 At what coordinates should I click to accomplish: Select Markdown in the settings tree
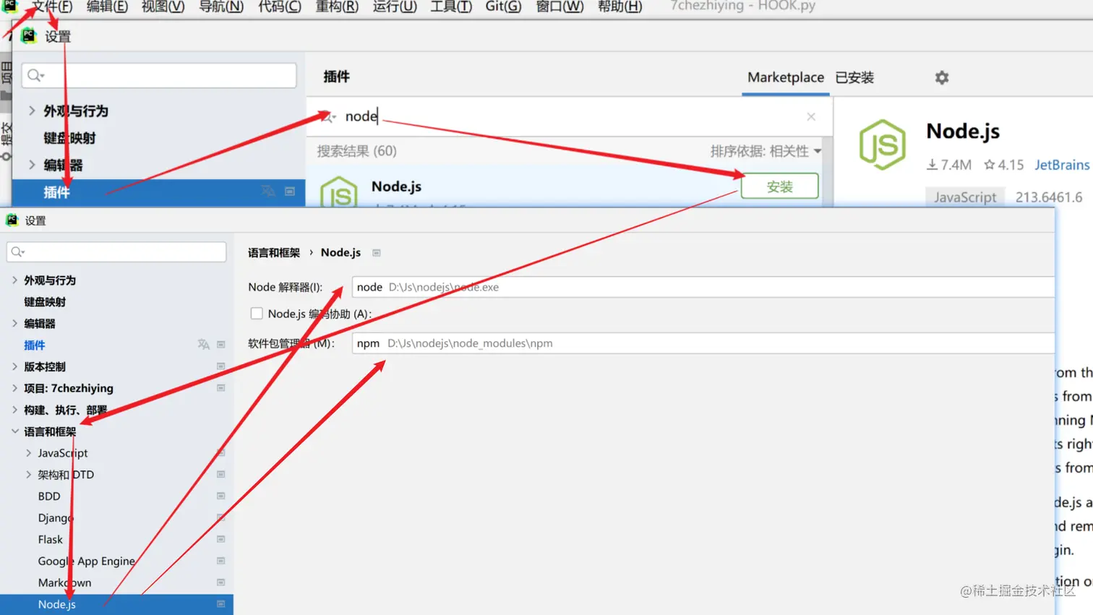click(x=64, y=582)
